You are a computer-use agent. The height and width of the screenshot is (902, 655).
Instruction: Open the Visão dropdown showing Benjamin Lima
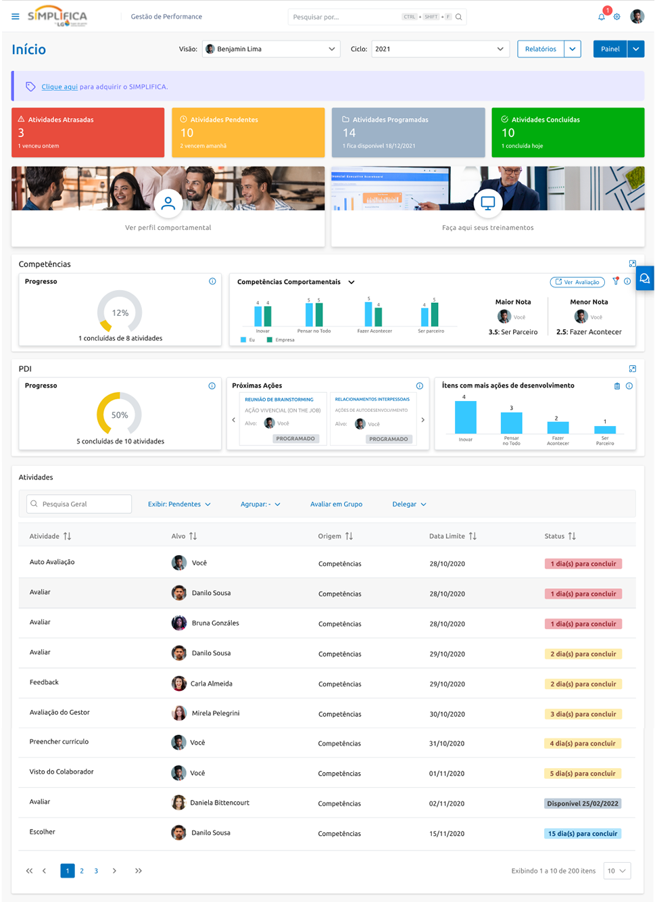270,49
